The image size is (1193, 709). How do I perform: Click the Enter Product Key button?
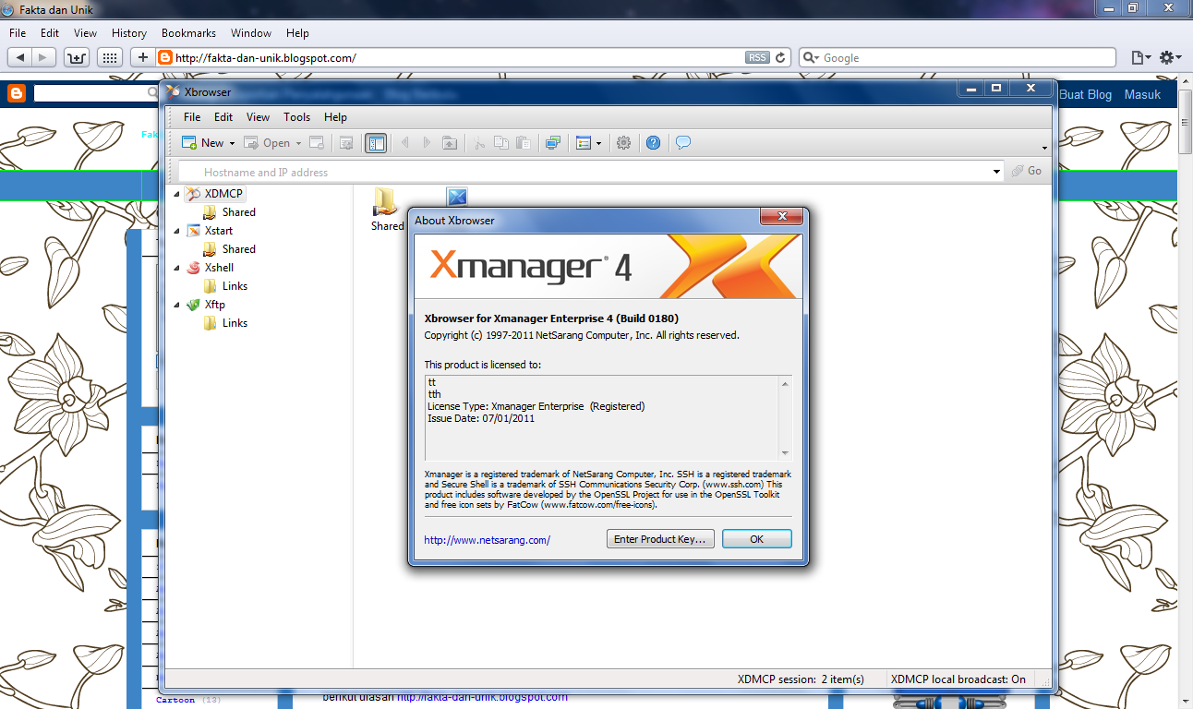[660, 539]
